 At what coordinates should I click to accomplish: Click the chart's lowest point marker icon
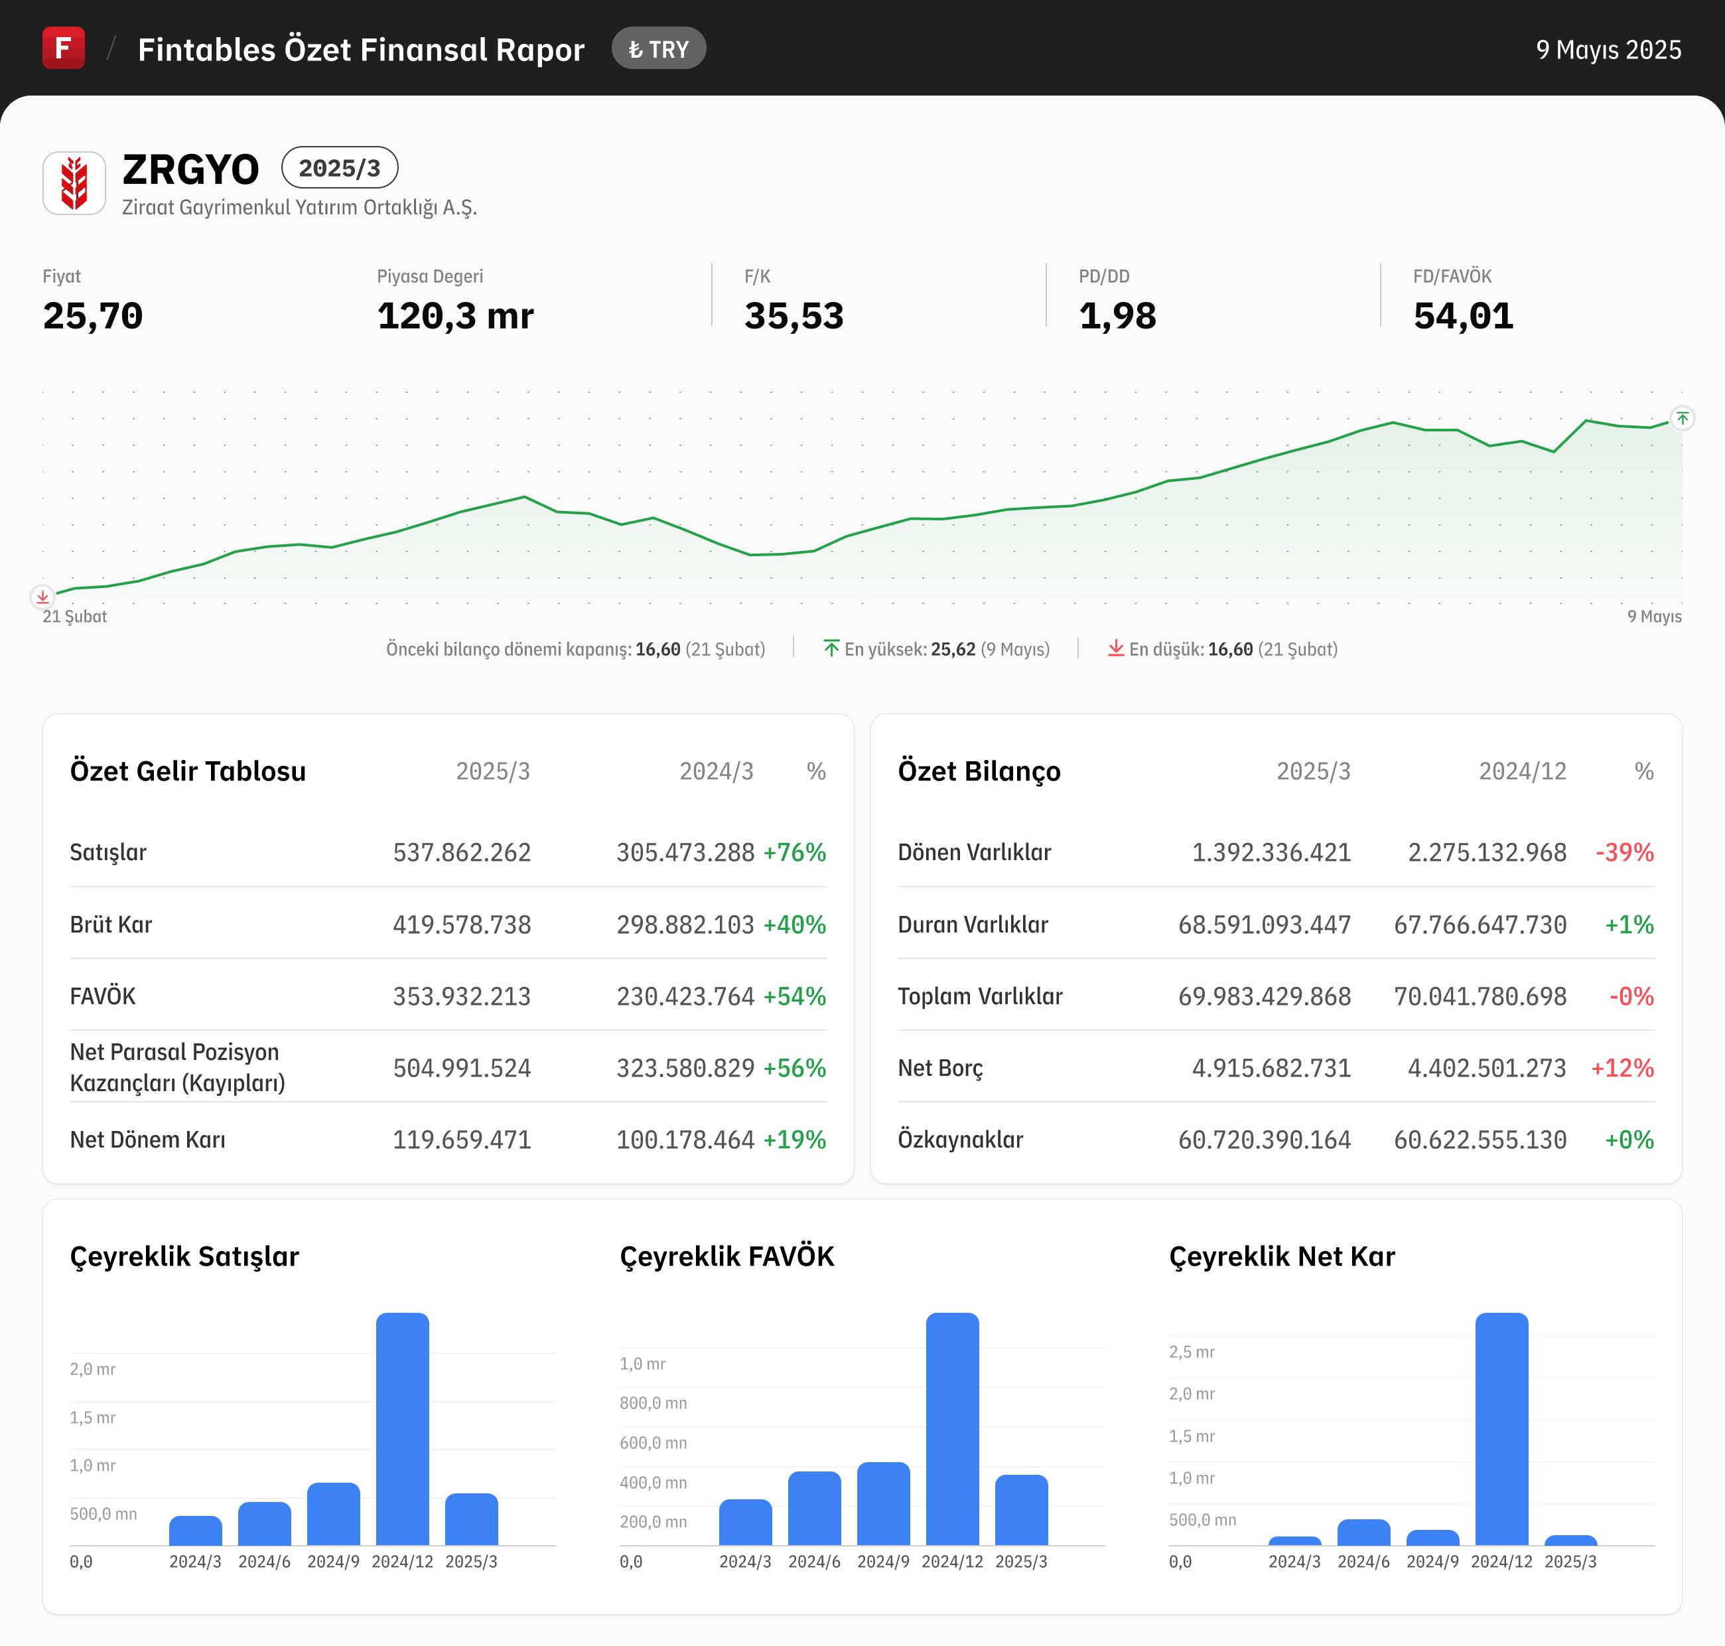point(42,597)
